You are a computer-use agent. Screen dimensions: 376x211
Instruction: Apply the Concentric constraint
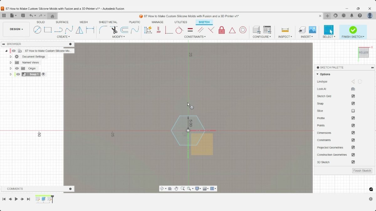pyautogui.click(x=243, y=30)
